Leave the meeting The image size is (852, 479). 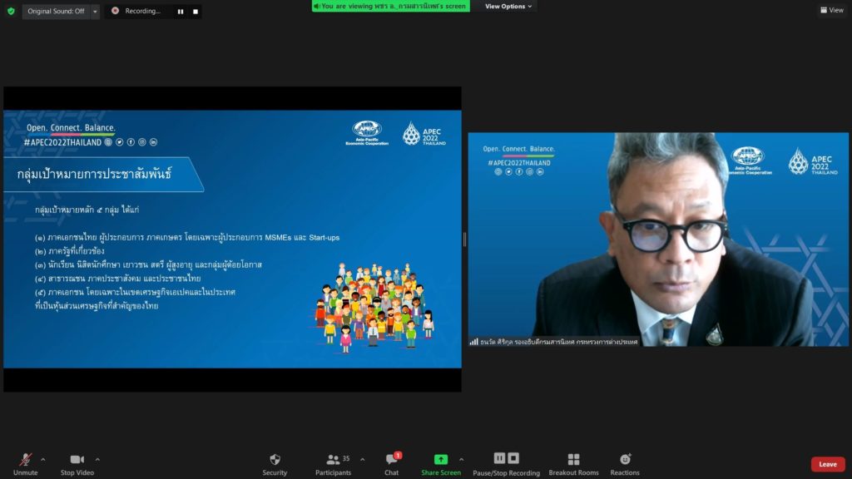(827, 464)
